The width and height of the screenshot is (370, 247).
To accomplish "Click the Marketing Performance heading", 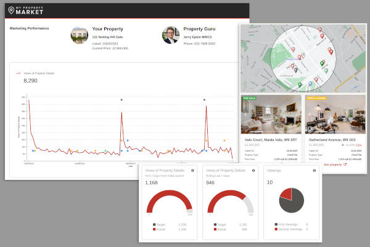I will (x=29, y=28).
